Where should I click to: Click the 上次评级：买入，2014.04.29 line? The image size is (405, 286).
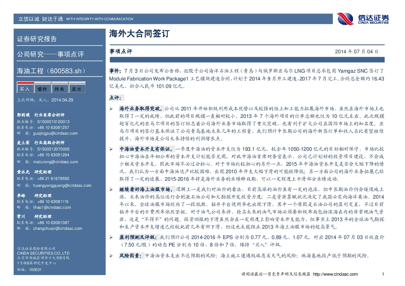pos(45,100)
